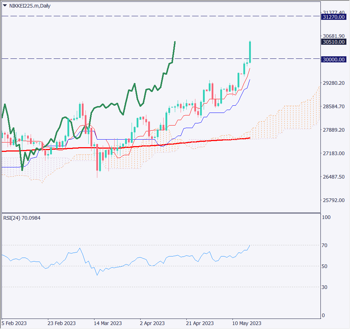Viewport: 350px width, 329px height.
Task: Click the 14 Mar 2023 date label
Action: [x=108, y=323]
